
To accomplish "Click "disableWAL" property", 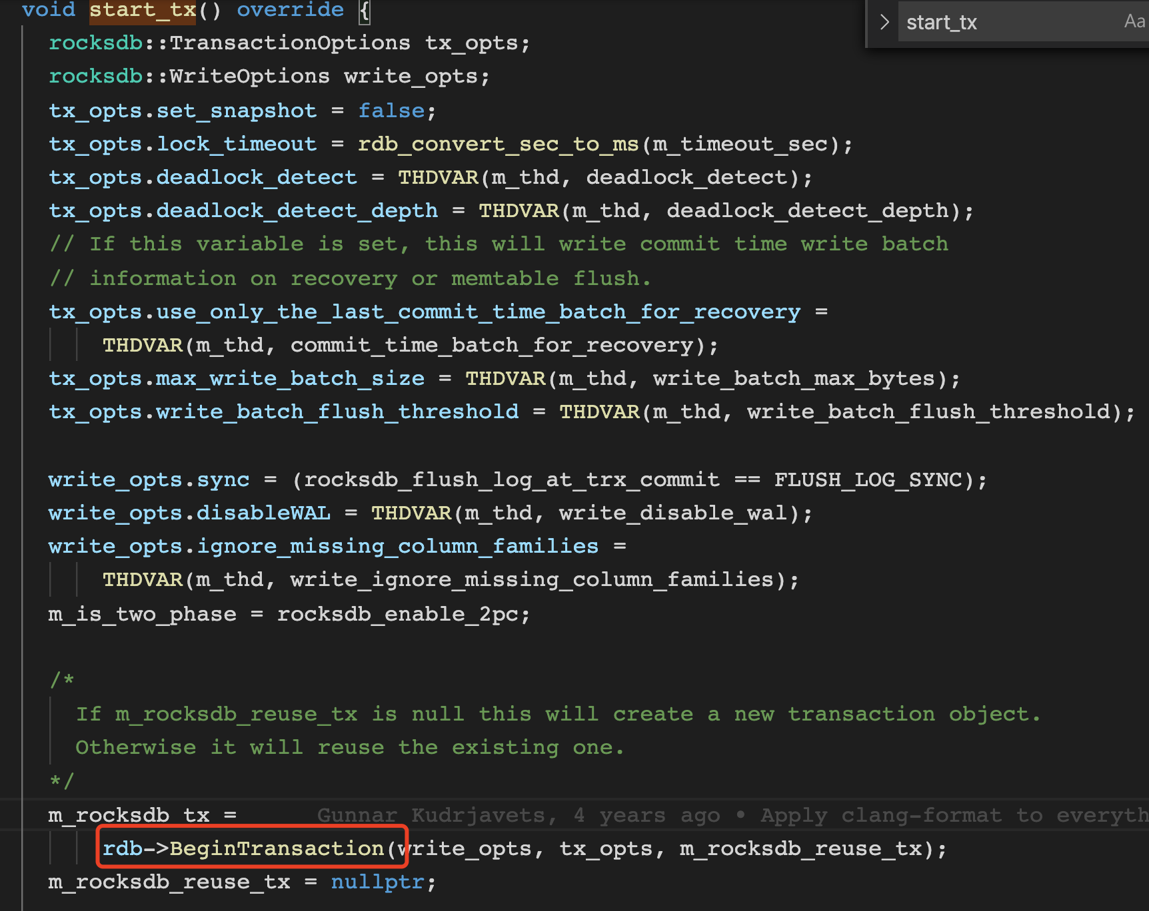I will point(263,513).
